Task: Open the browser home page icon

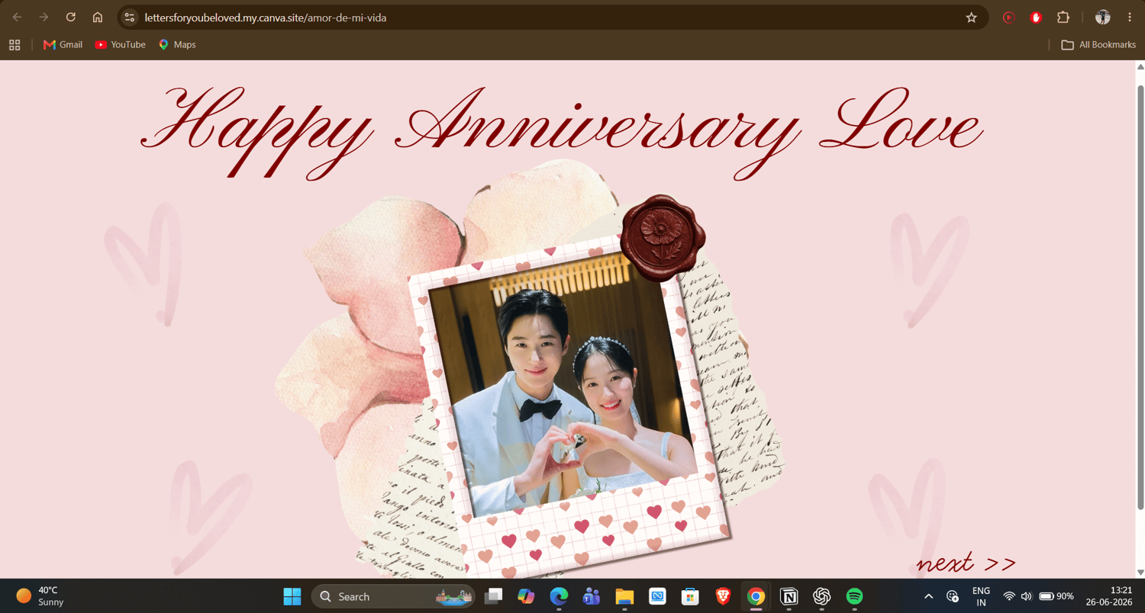Action: click(97, 18)
